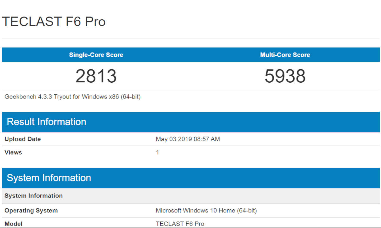Click the grey System Information subheader row
The image size is (381, 228).
pyautogui.click(x=191, y=196)
